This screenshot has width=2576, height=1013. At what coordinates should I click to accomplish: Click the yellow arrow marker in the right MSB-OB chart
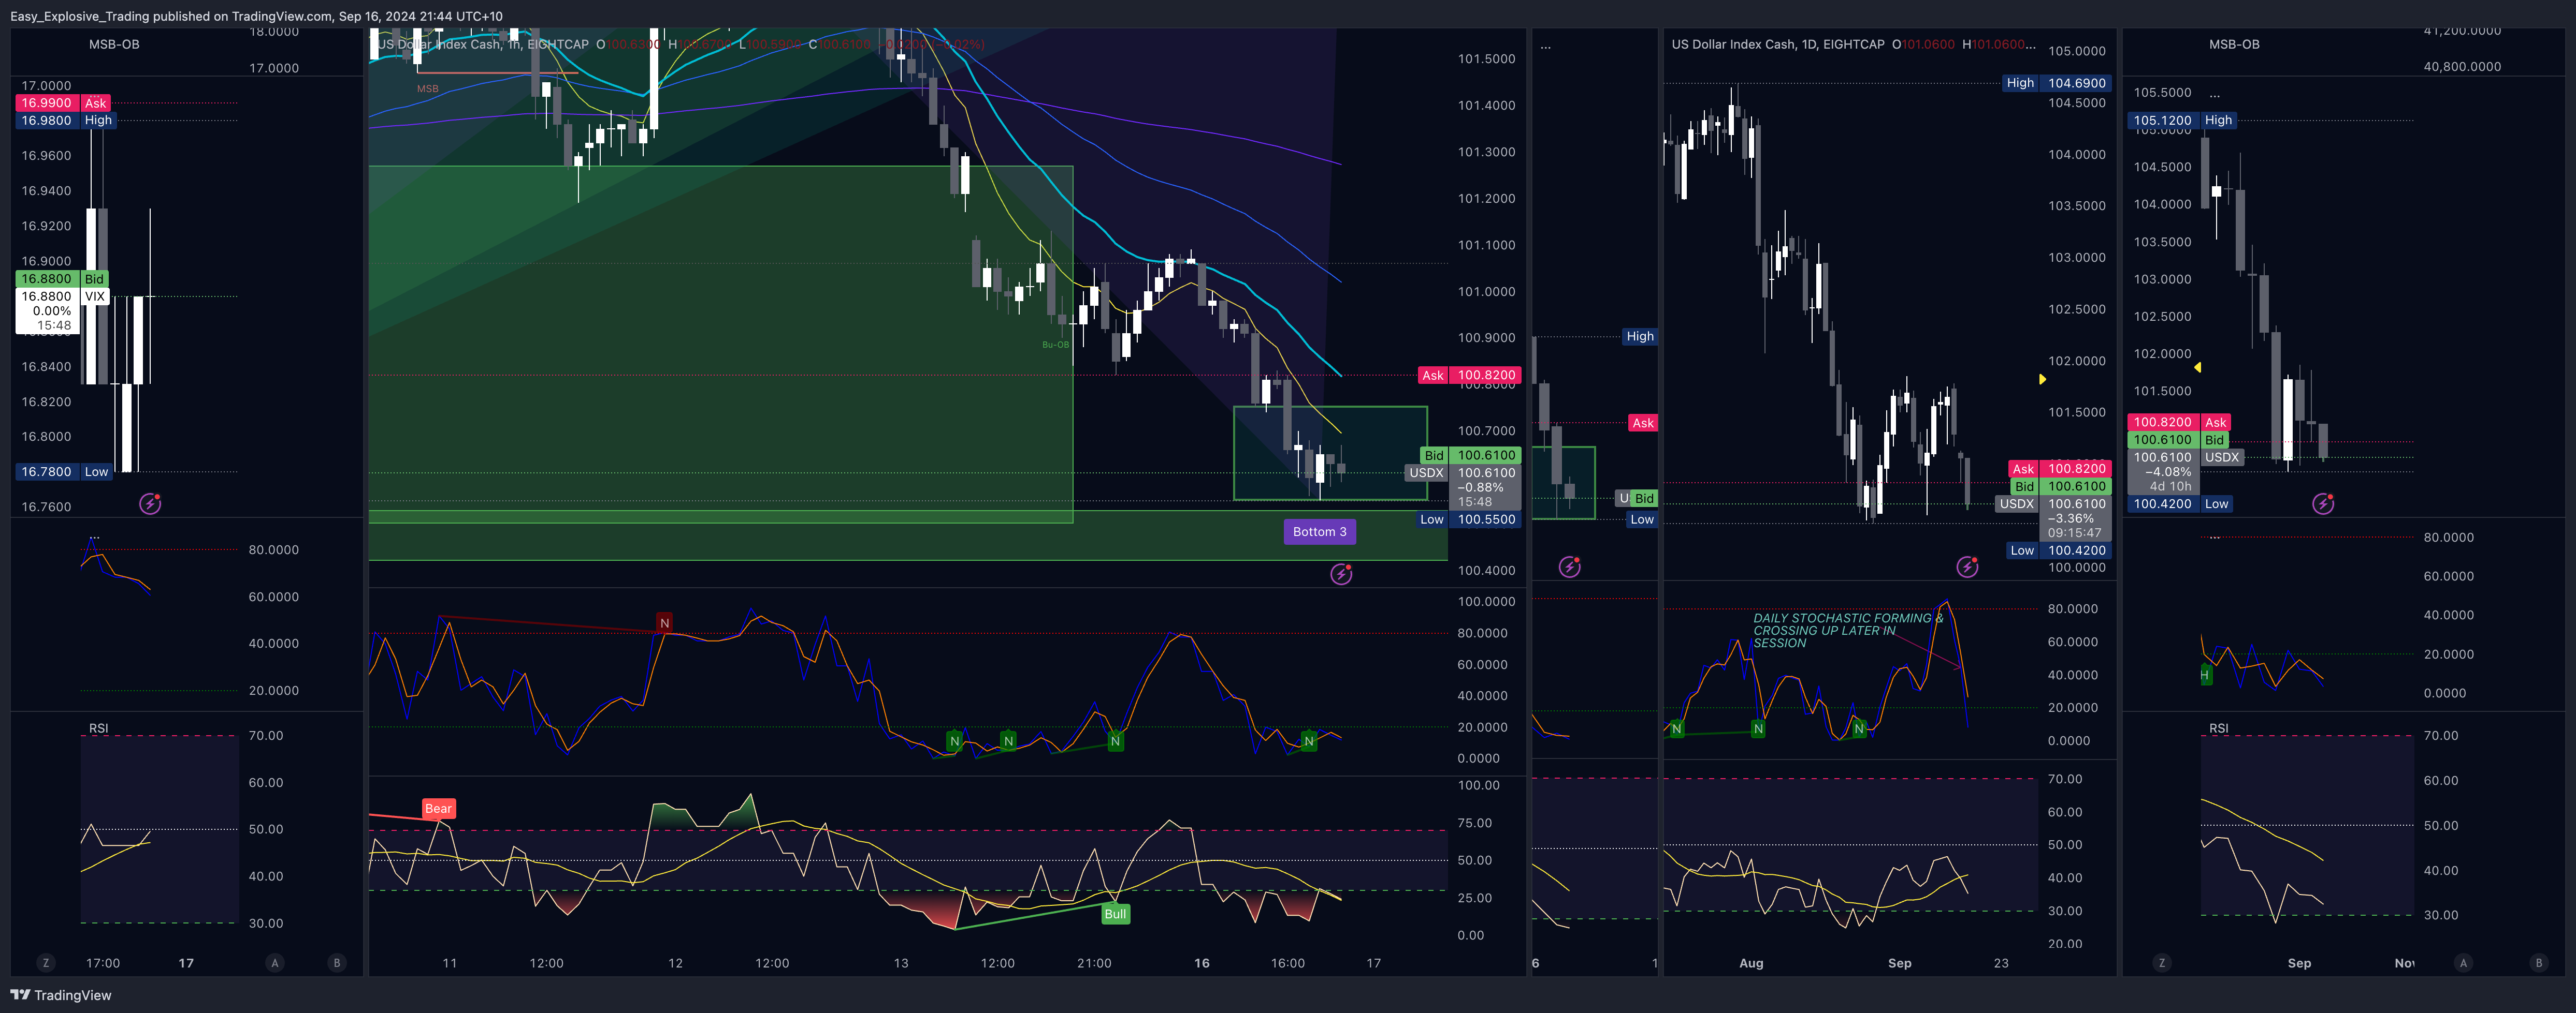[x=2197, y=368]
